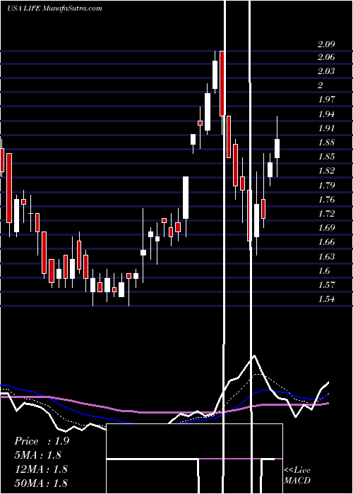Viewport: 353px width, 494px height.
Task: Click the last white candlestick on the right
Action: point(277,148)
